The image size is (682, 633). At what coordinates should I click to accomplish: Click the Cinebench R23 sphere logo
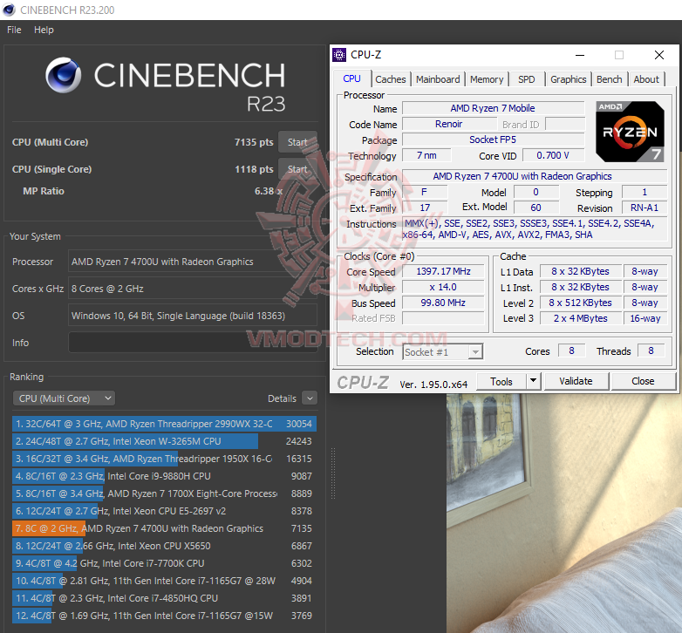pos(63,75)
